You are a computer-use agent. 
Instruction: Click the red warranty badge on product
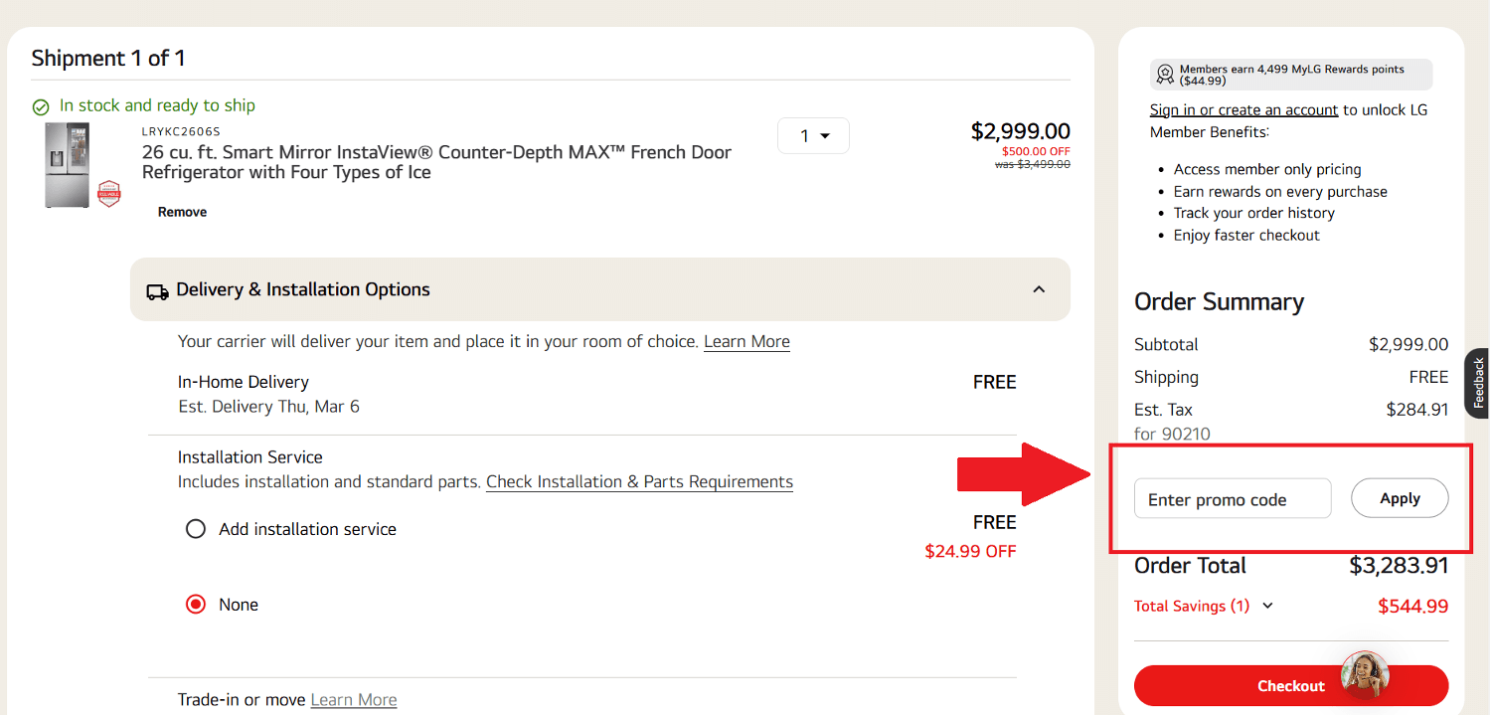coord(108,193)
